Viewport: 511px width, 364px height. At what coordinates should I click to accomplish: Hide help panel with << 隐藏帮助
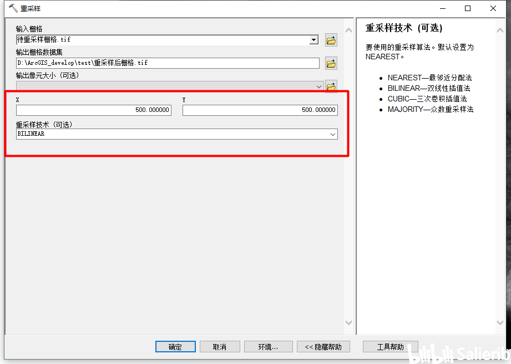[323, 347]
